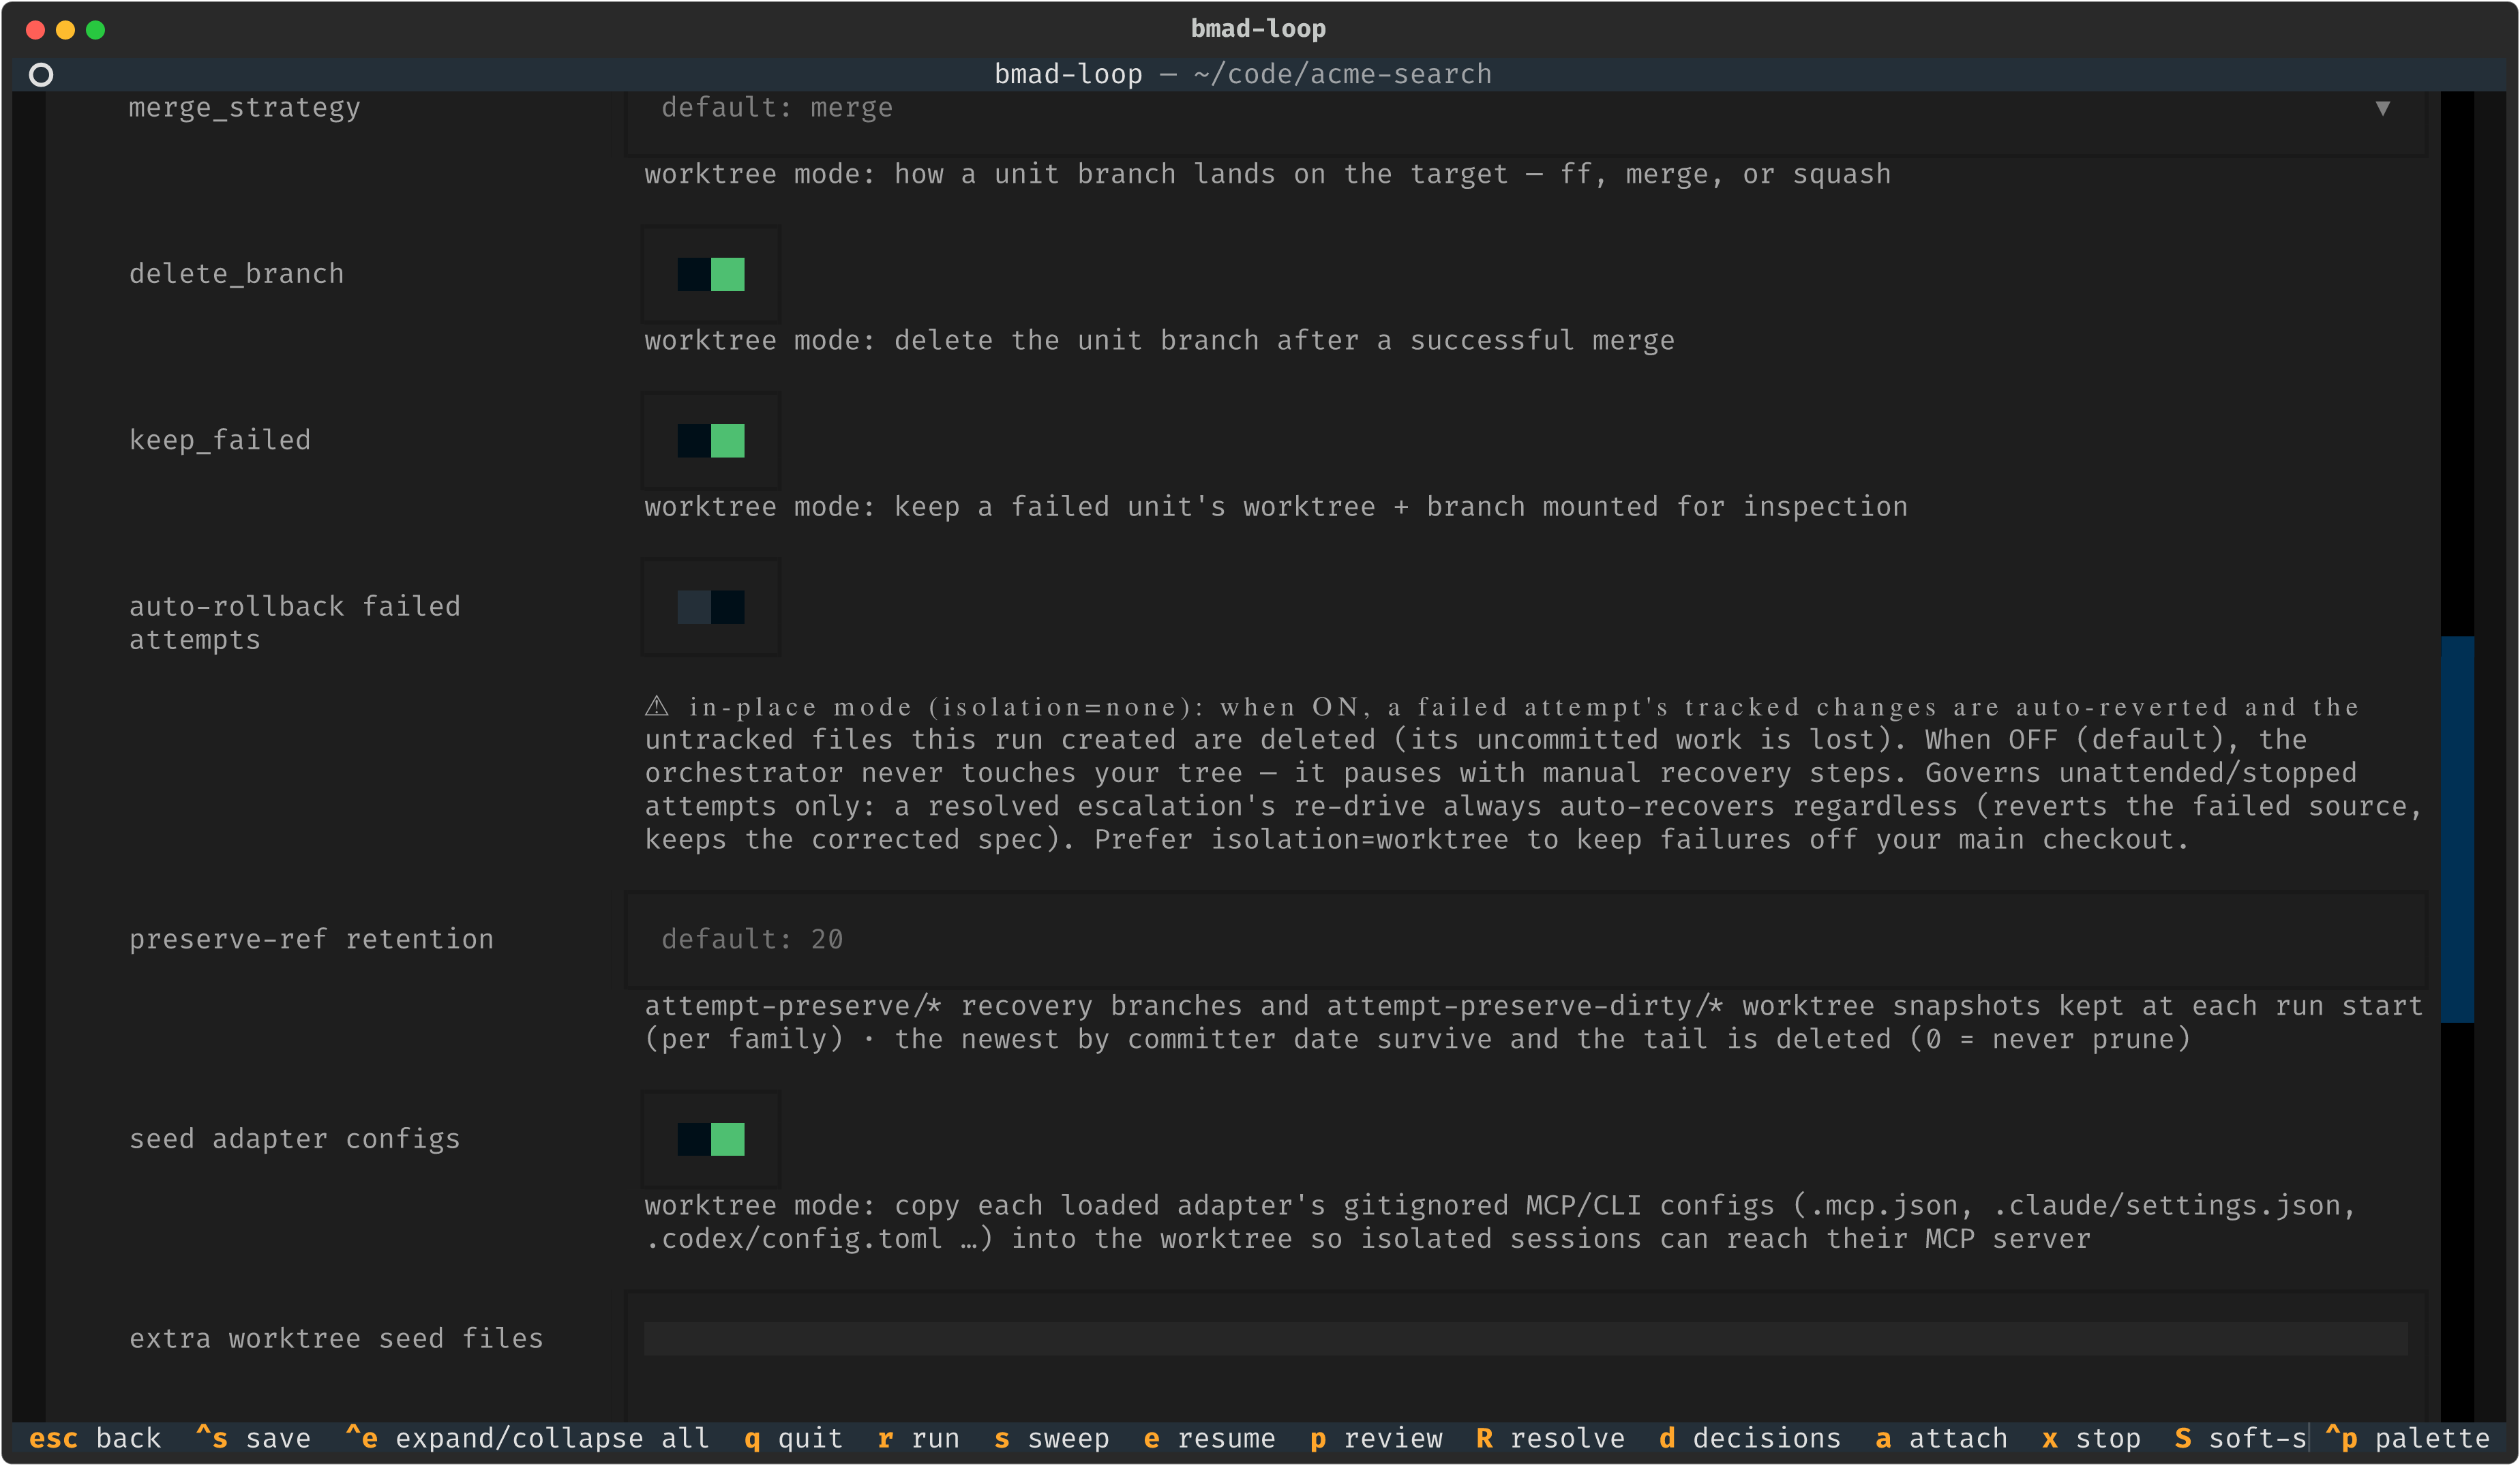The width and height of the screenshot is (2520, 1466).
Task: Toggle the seed adapter configs switch
Action: [711, 1139]
